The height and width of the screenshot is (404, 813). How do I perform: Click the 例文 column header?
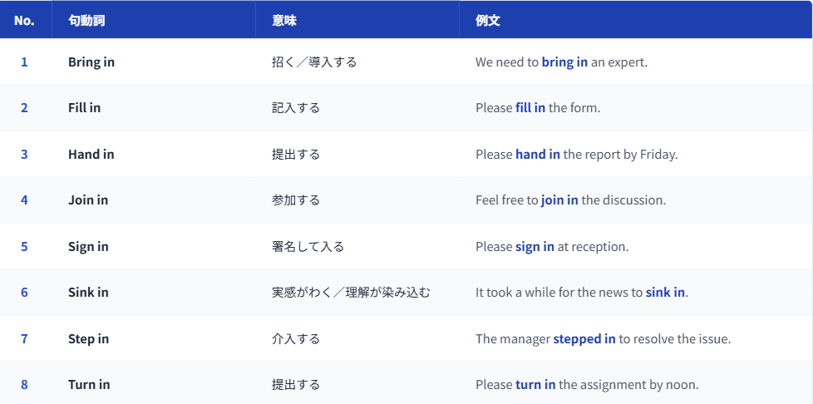488,20
